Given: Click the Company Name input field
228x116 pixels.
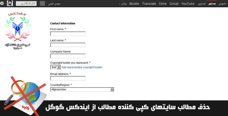Looking at the screenshot, I should tap(68, 56).
